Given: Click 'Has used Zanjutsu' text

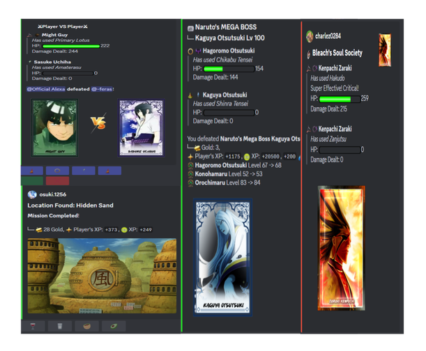Looking at the screenshot, I should click(328, 139).
